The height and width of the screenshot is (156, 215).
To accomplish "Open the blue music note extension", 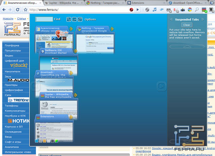I will 154,10.
